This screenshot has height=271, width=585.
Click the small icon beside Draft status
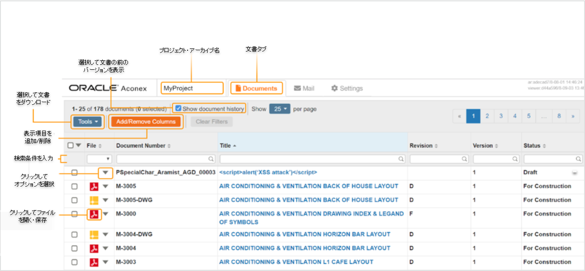[575, 172]
